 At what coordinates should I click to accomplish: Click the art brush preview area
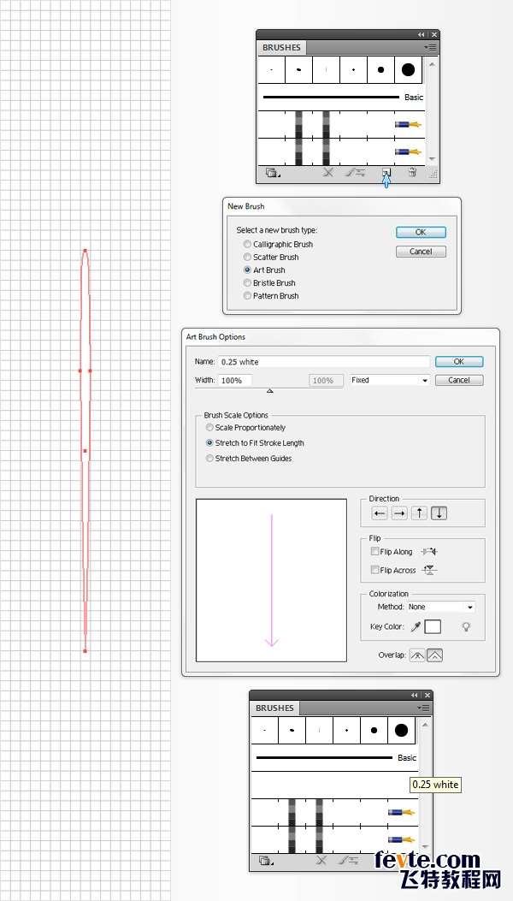pyautogui.click(x=271, y=580)
